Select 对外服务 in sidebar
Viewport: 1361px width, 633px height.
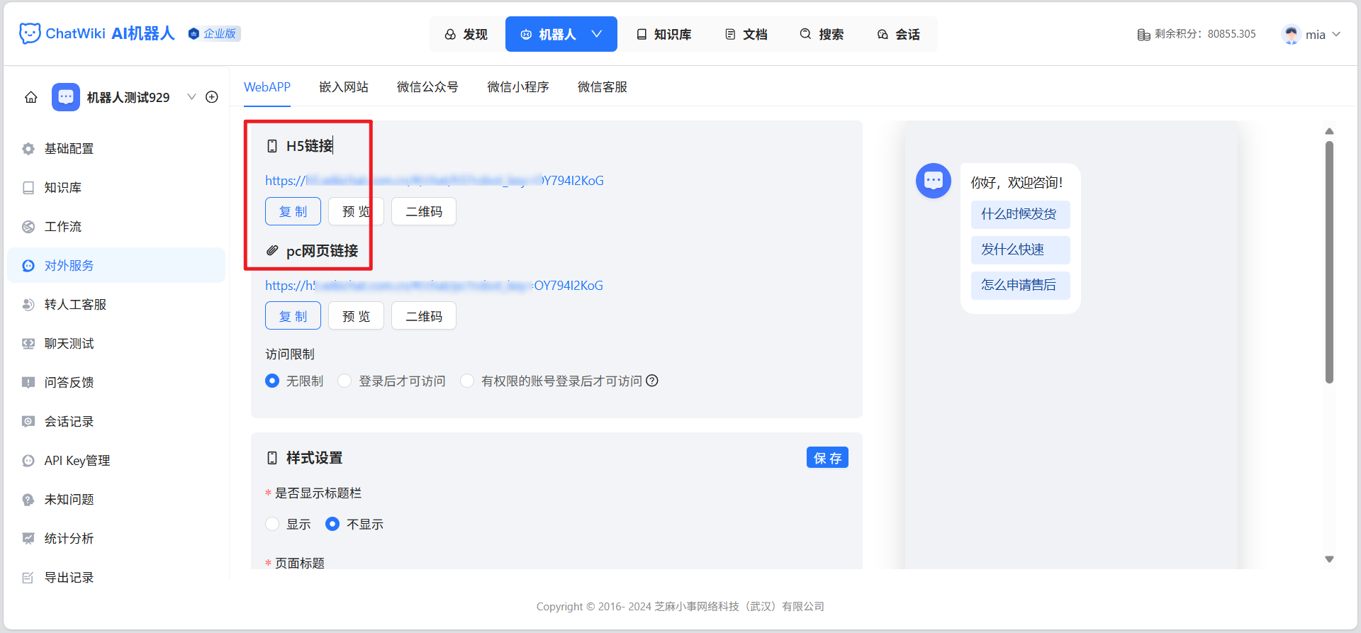pos(116,265)
